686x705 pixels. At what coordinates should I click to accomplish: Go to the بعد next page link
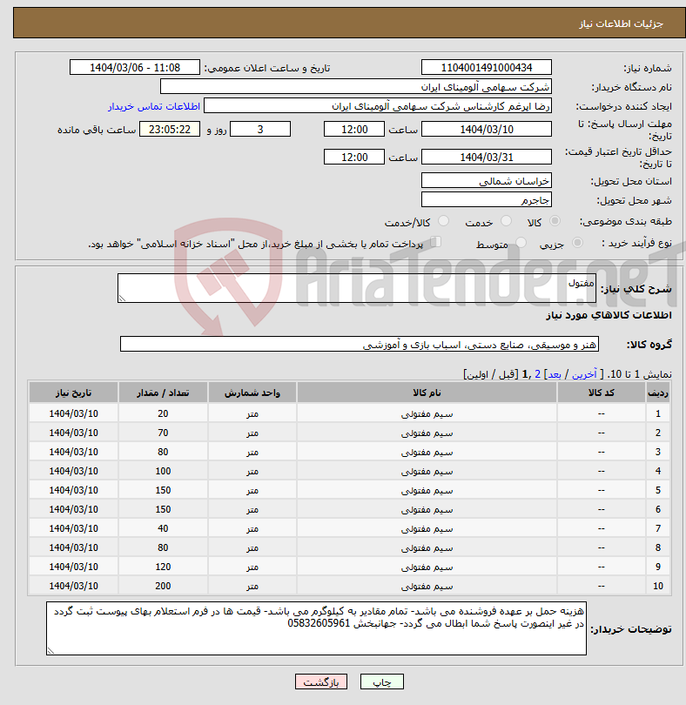555,374
